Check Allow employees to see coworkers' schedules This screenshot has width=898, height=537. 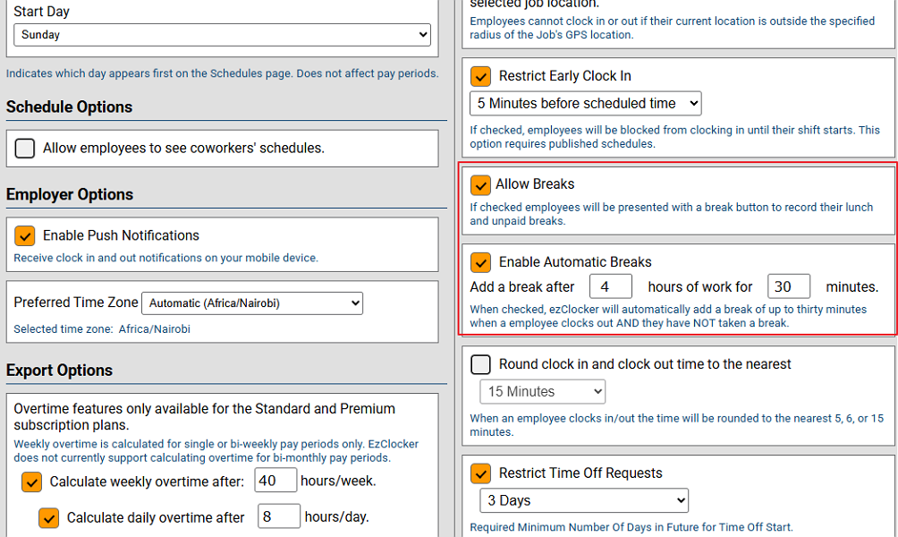pyautogui.click(x=25, y=148)
